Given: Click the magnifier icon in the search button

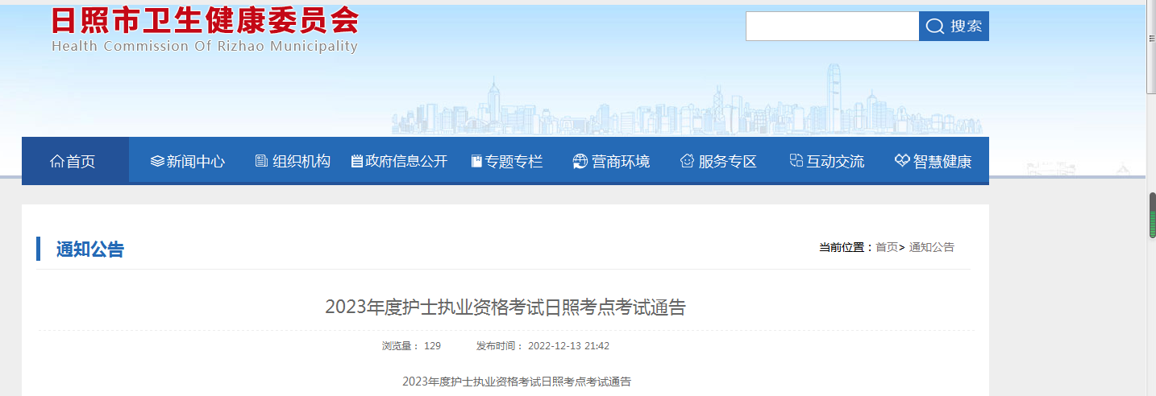Looking at the screenshot, I should [x=935, y=27].
